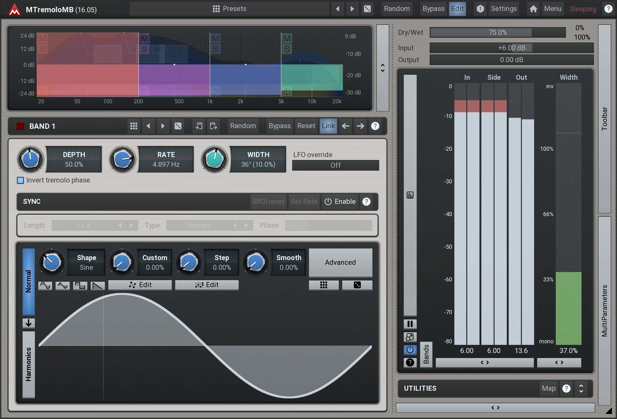Open the MultiParameters side panel

point(604,311)
